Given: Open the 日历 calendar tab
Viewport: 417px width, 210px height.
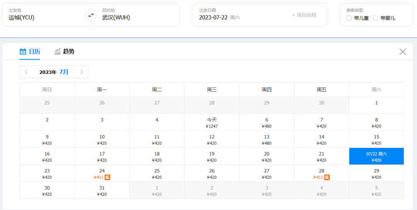Looking at the screenshot, I should pos(30,52).
